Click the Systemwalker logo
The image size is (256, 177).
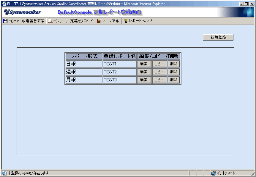pyautogui.click(x=22, y=12)
